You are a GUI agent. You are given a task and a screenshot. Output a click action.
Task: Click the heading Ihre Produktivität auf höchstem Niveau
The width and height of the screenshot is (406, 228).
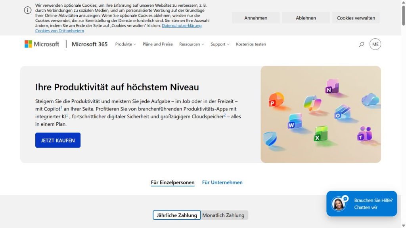point(117,87)
